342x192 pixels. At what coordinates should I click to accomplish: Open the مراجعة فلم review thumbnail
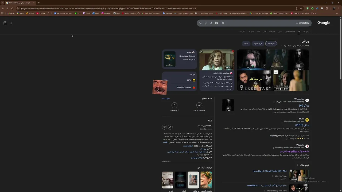pos(255,81)
